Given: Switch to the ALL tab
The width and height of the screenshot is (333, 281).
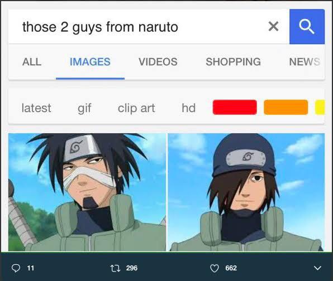Looking at the screenshot, I should tap(32, 62).
